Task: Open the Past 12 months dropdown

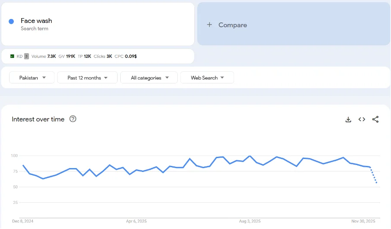Action: pyautogui.click(x=87, y=78)
